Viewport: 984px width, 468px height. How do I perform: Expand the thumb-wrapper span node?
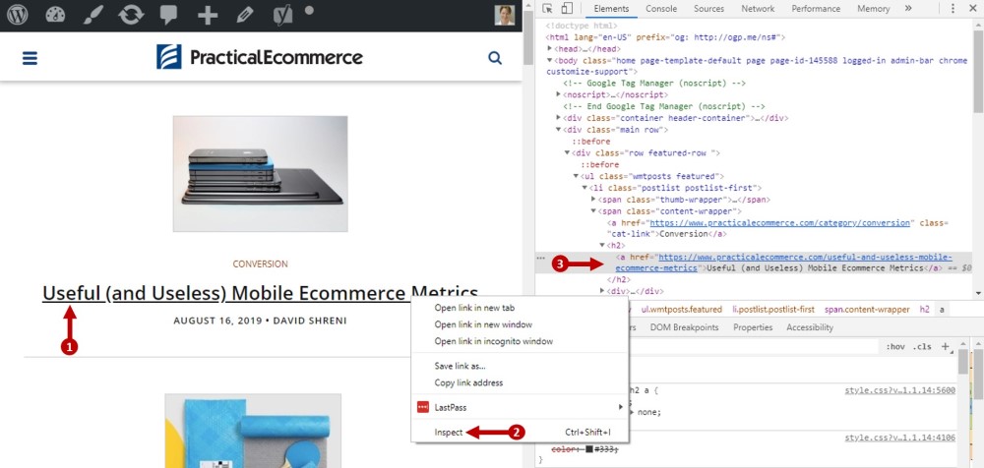click(593, 200)
